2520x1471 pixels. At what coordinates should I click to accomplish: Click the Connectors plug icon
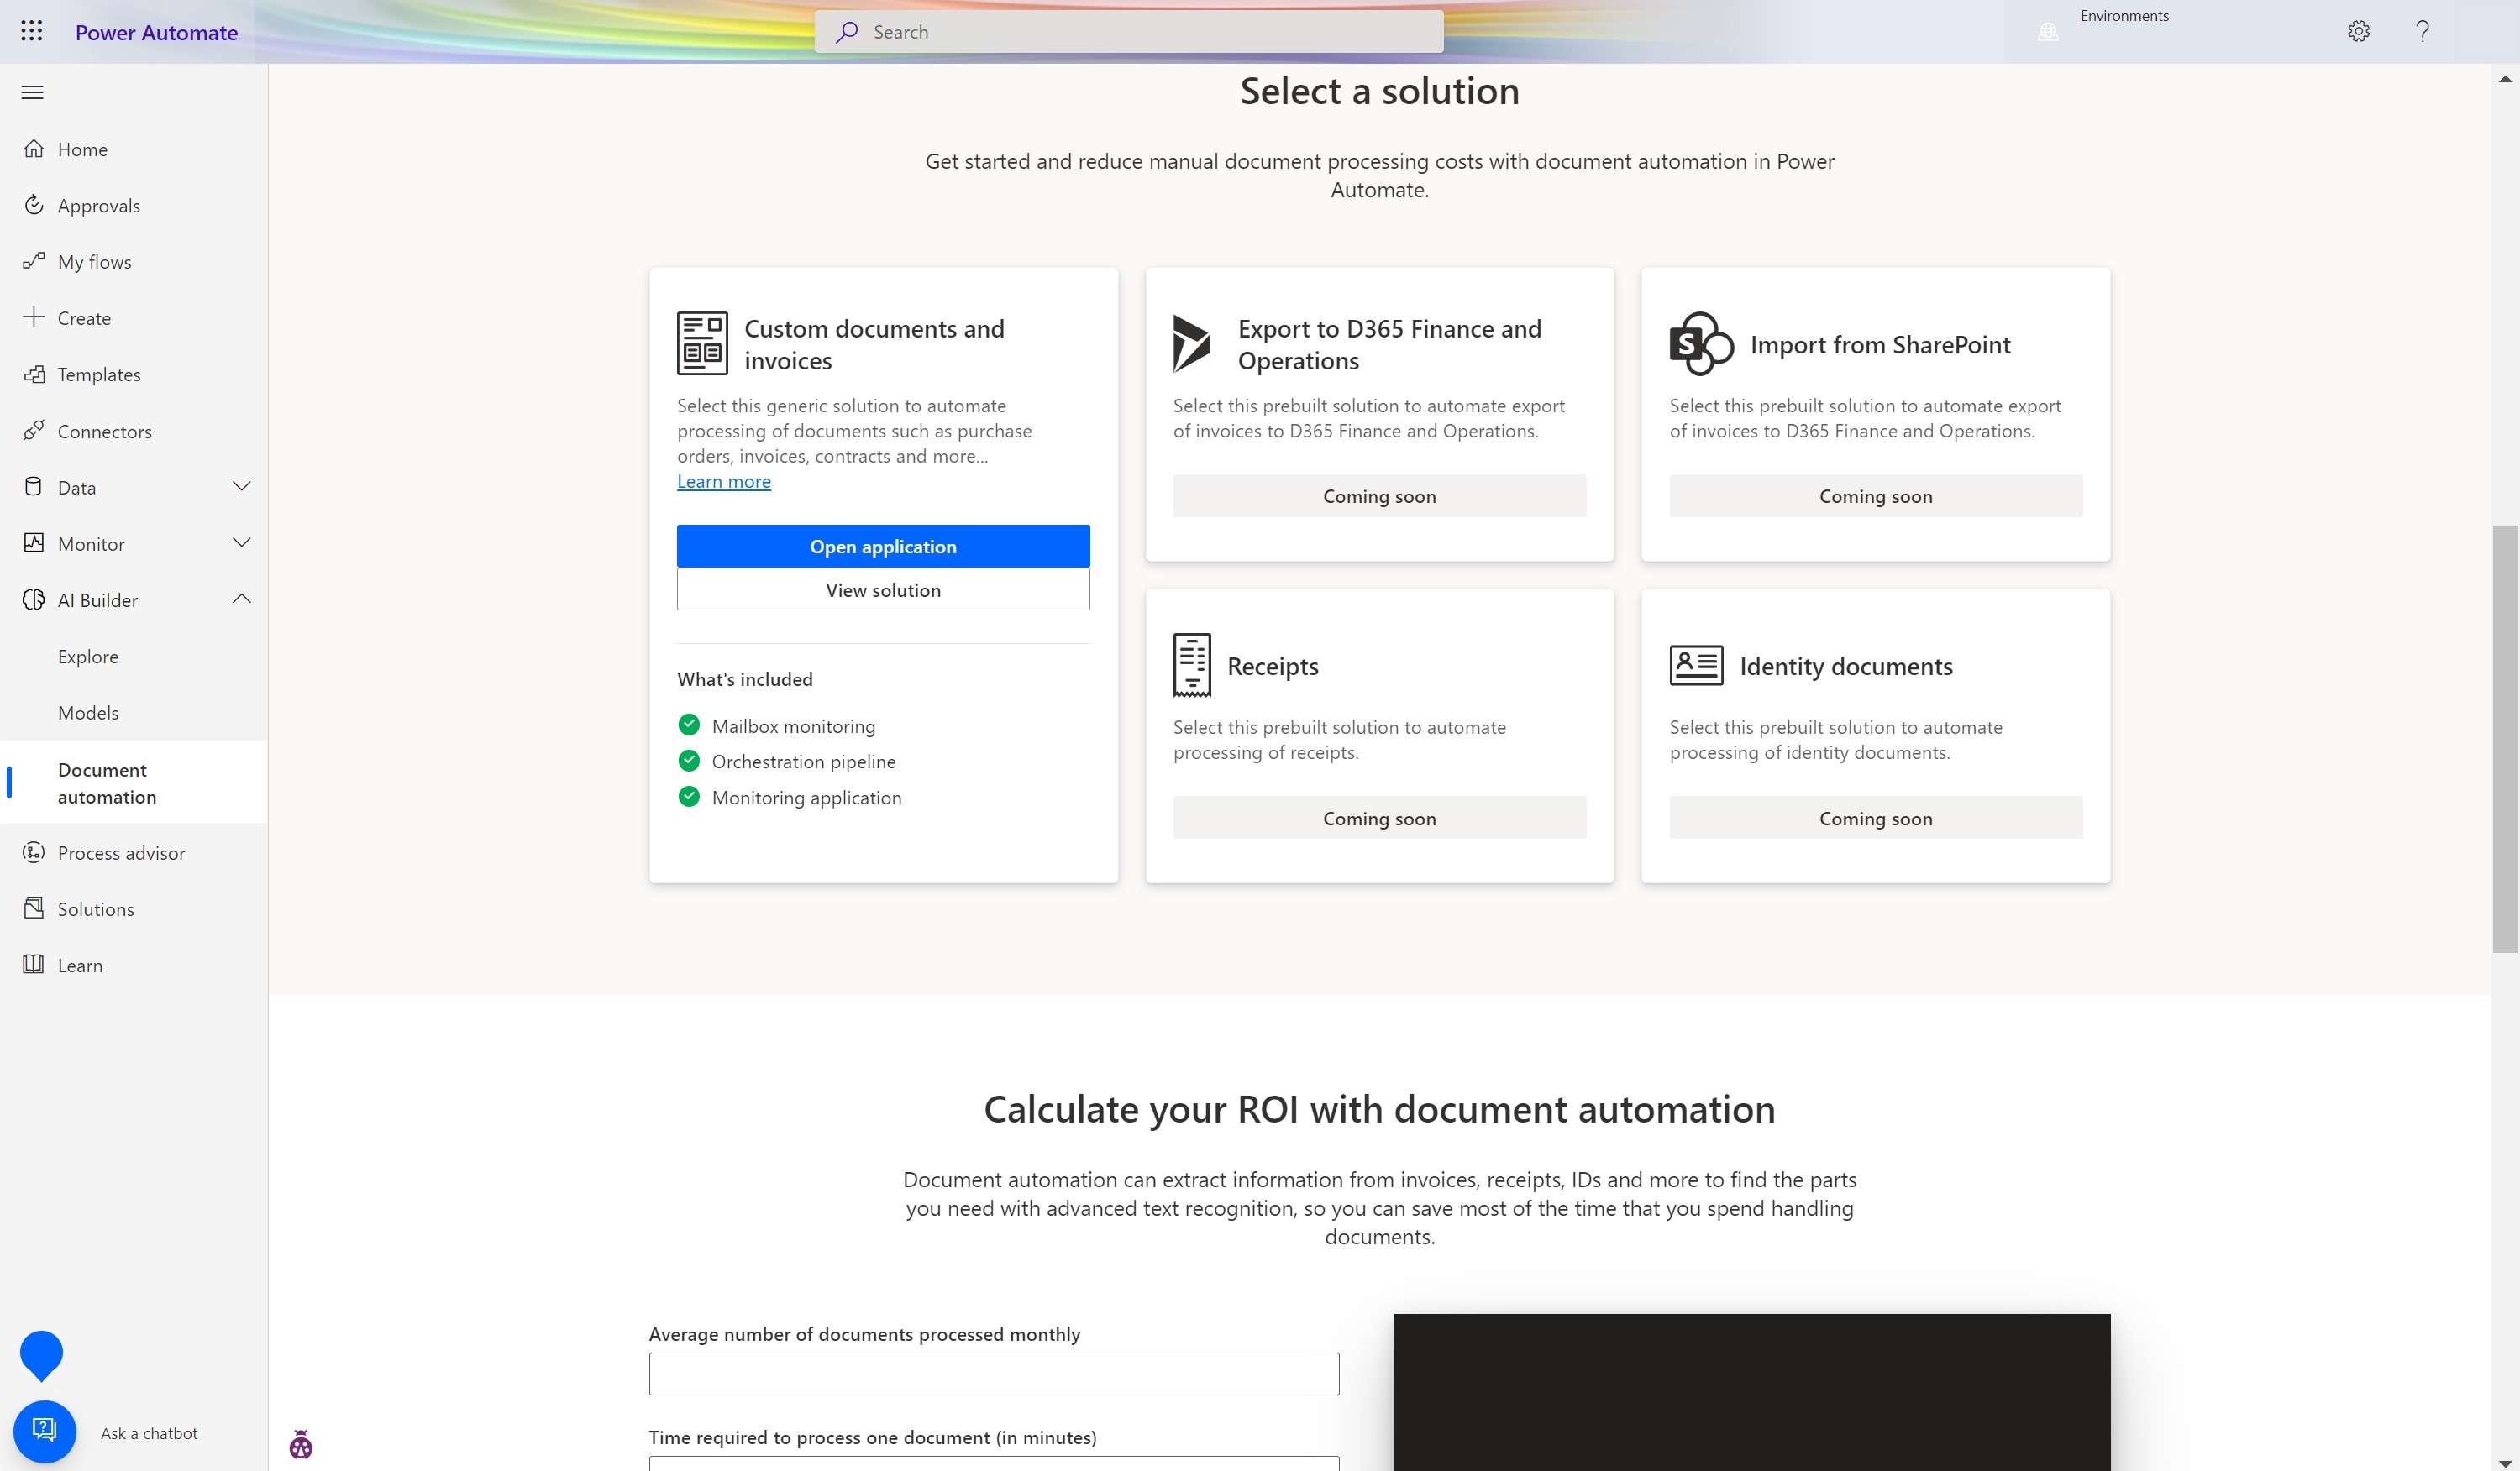pyautogui.click(x=34, y=431)
